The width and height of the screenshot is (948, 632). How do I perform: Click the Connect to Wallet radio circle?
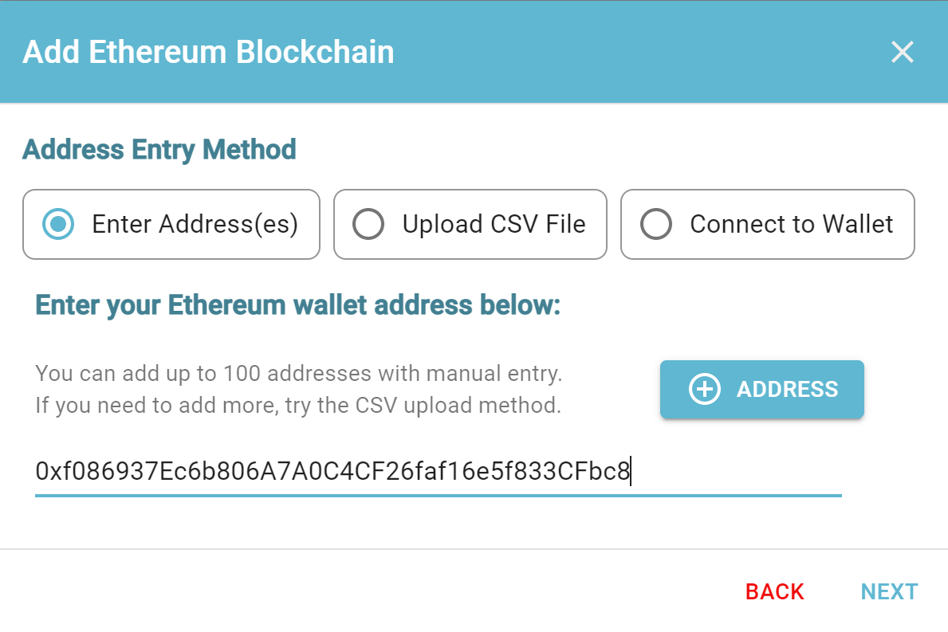pos(656,224)
